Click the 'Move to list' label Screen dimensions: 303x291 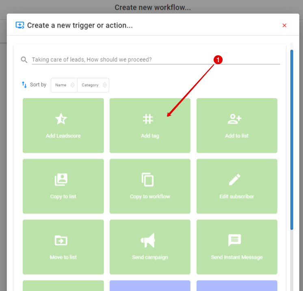(63, 257)
